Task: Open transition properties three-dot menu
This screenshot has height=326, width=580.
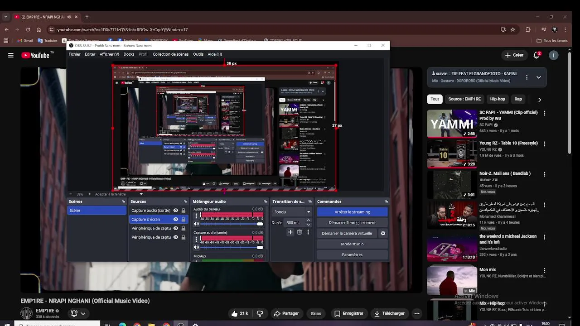Action: tap(308, 232)
